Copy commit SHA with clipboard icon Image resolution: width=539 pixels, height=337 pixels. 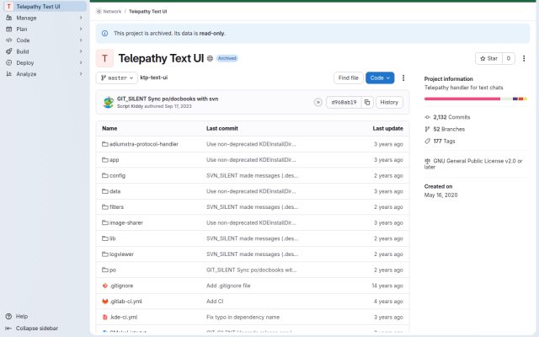click(x=367, y=103)
